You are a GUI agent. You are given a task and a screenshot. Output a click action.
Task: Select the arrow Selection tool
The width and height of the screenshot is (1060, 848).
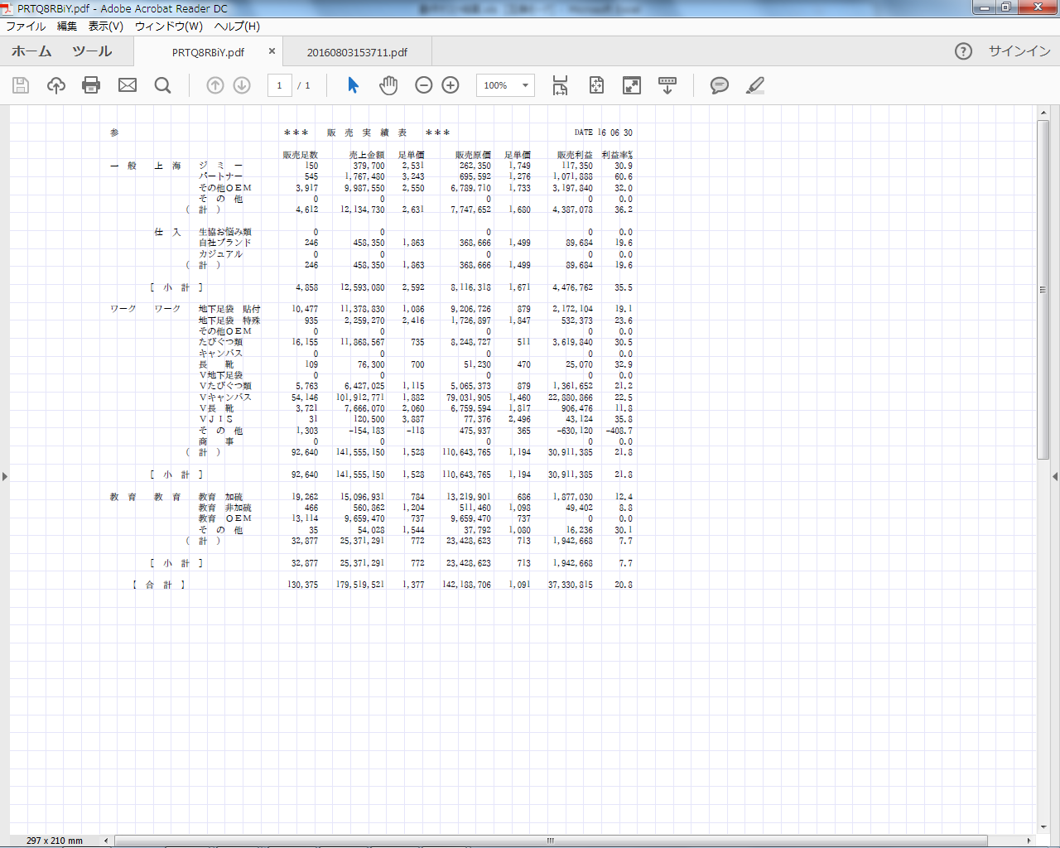coord(354,85)
